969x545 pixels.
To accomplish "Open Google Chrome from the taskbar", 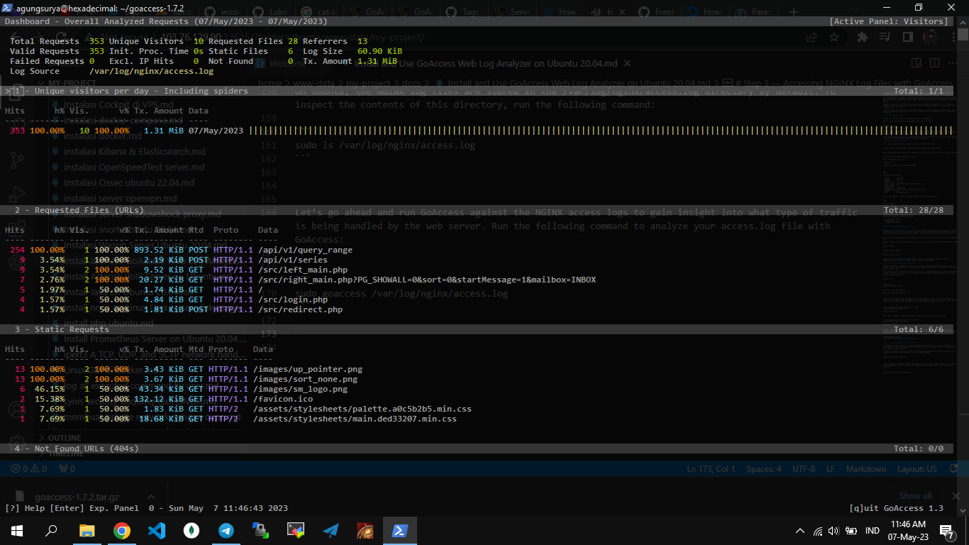I will point(122,530).
